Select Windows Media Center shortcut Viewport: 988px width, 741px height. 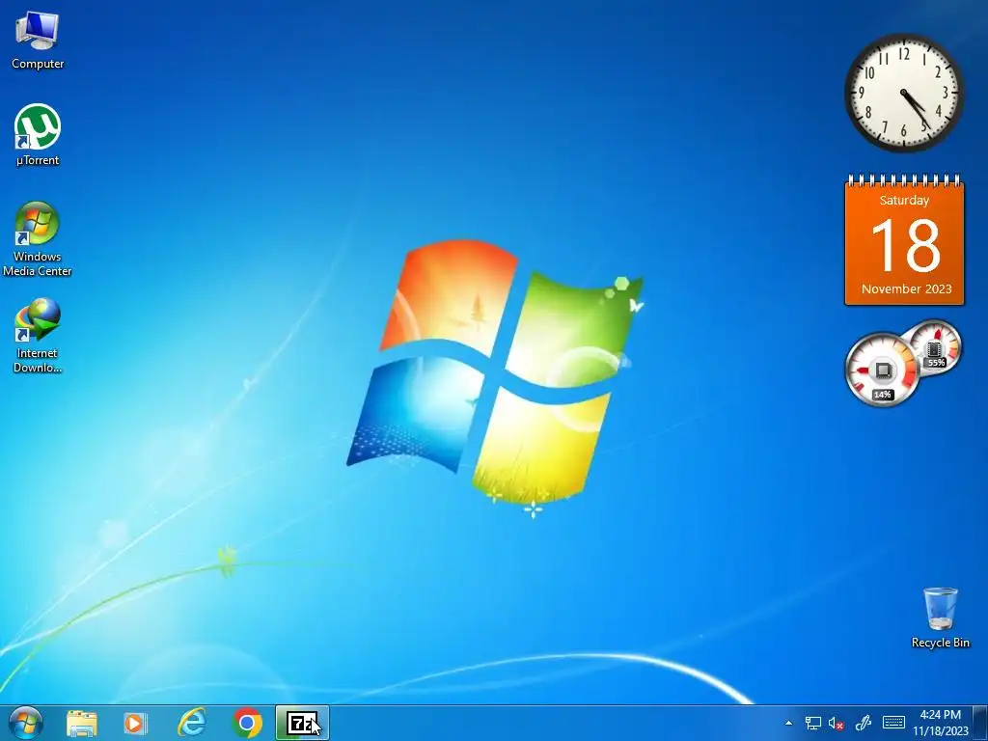[38, 239]
